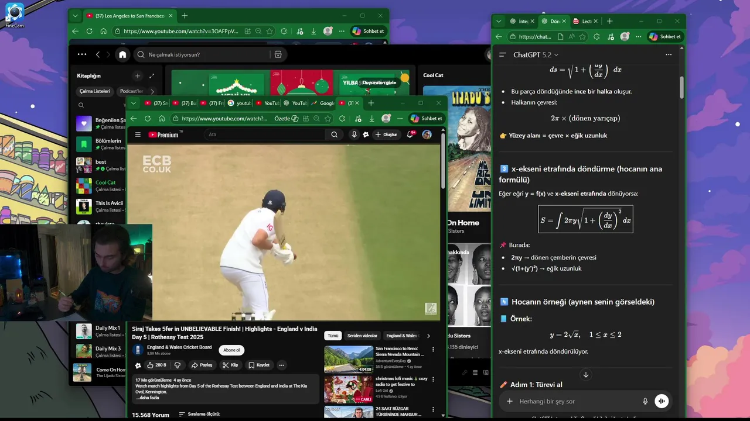
Task: Open tab list chevron in ChatGPT window
Action: point(499,21)
